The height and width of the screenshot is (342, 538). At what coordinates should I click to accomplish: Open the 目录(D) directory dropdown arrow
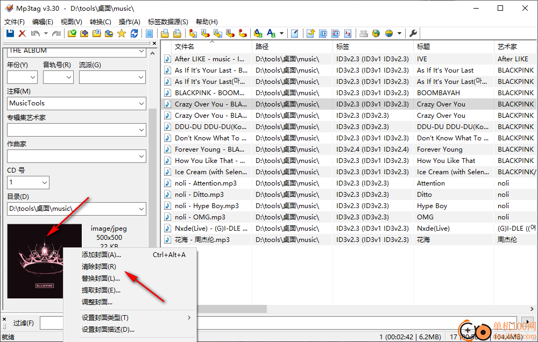point(141,209)
